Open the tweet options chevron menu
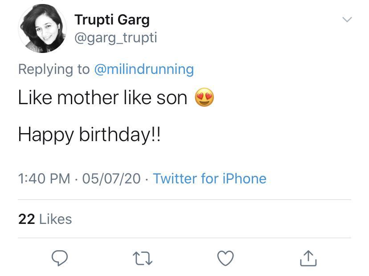The height and width of the screenshot is (276, 369). [347, 20]
